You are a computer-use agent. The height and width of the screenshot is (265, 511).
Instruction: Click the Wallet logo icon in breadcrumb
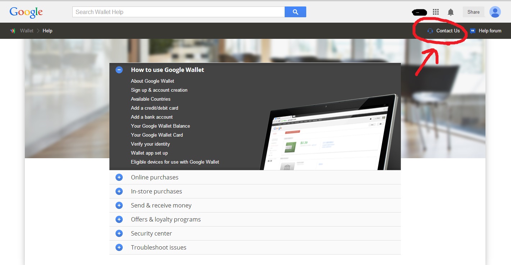13,31
